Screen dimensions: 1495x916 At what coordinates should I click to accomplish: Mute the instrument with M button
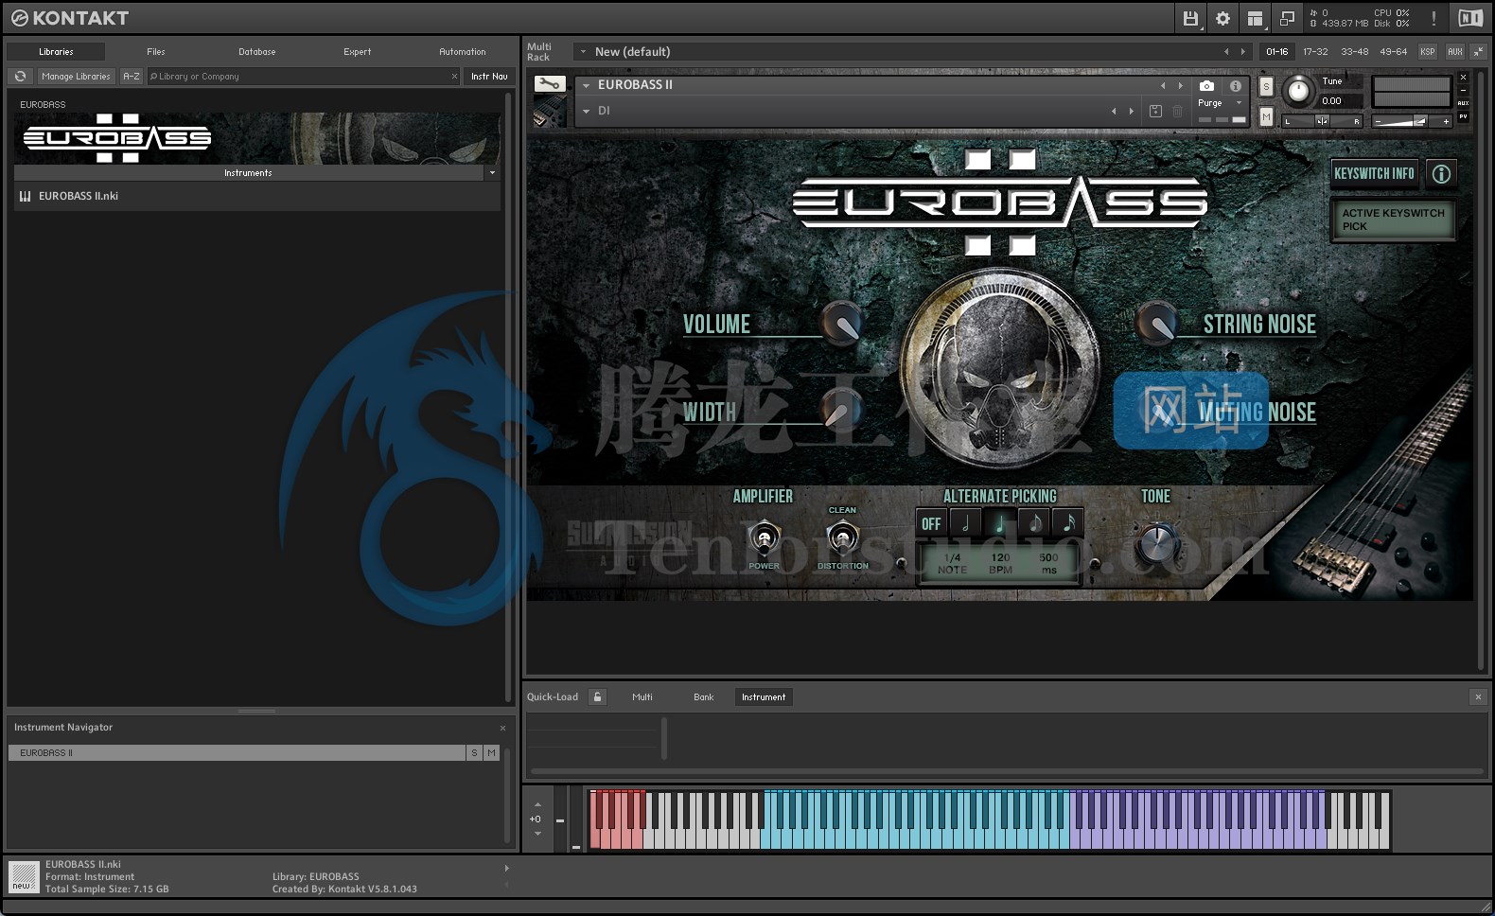point(1266,116)
